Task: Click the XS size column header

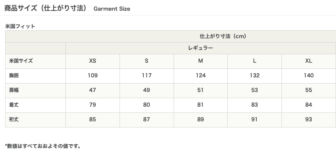Action: click(x=93, y=61)
